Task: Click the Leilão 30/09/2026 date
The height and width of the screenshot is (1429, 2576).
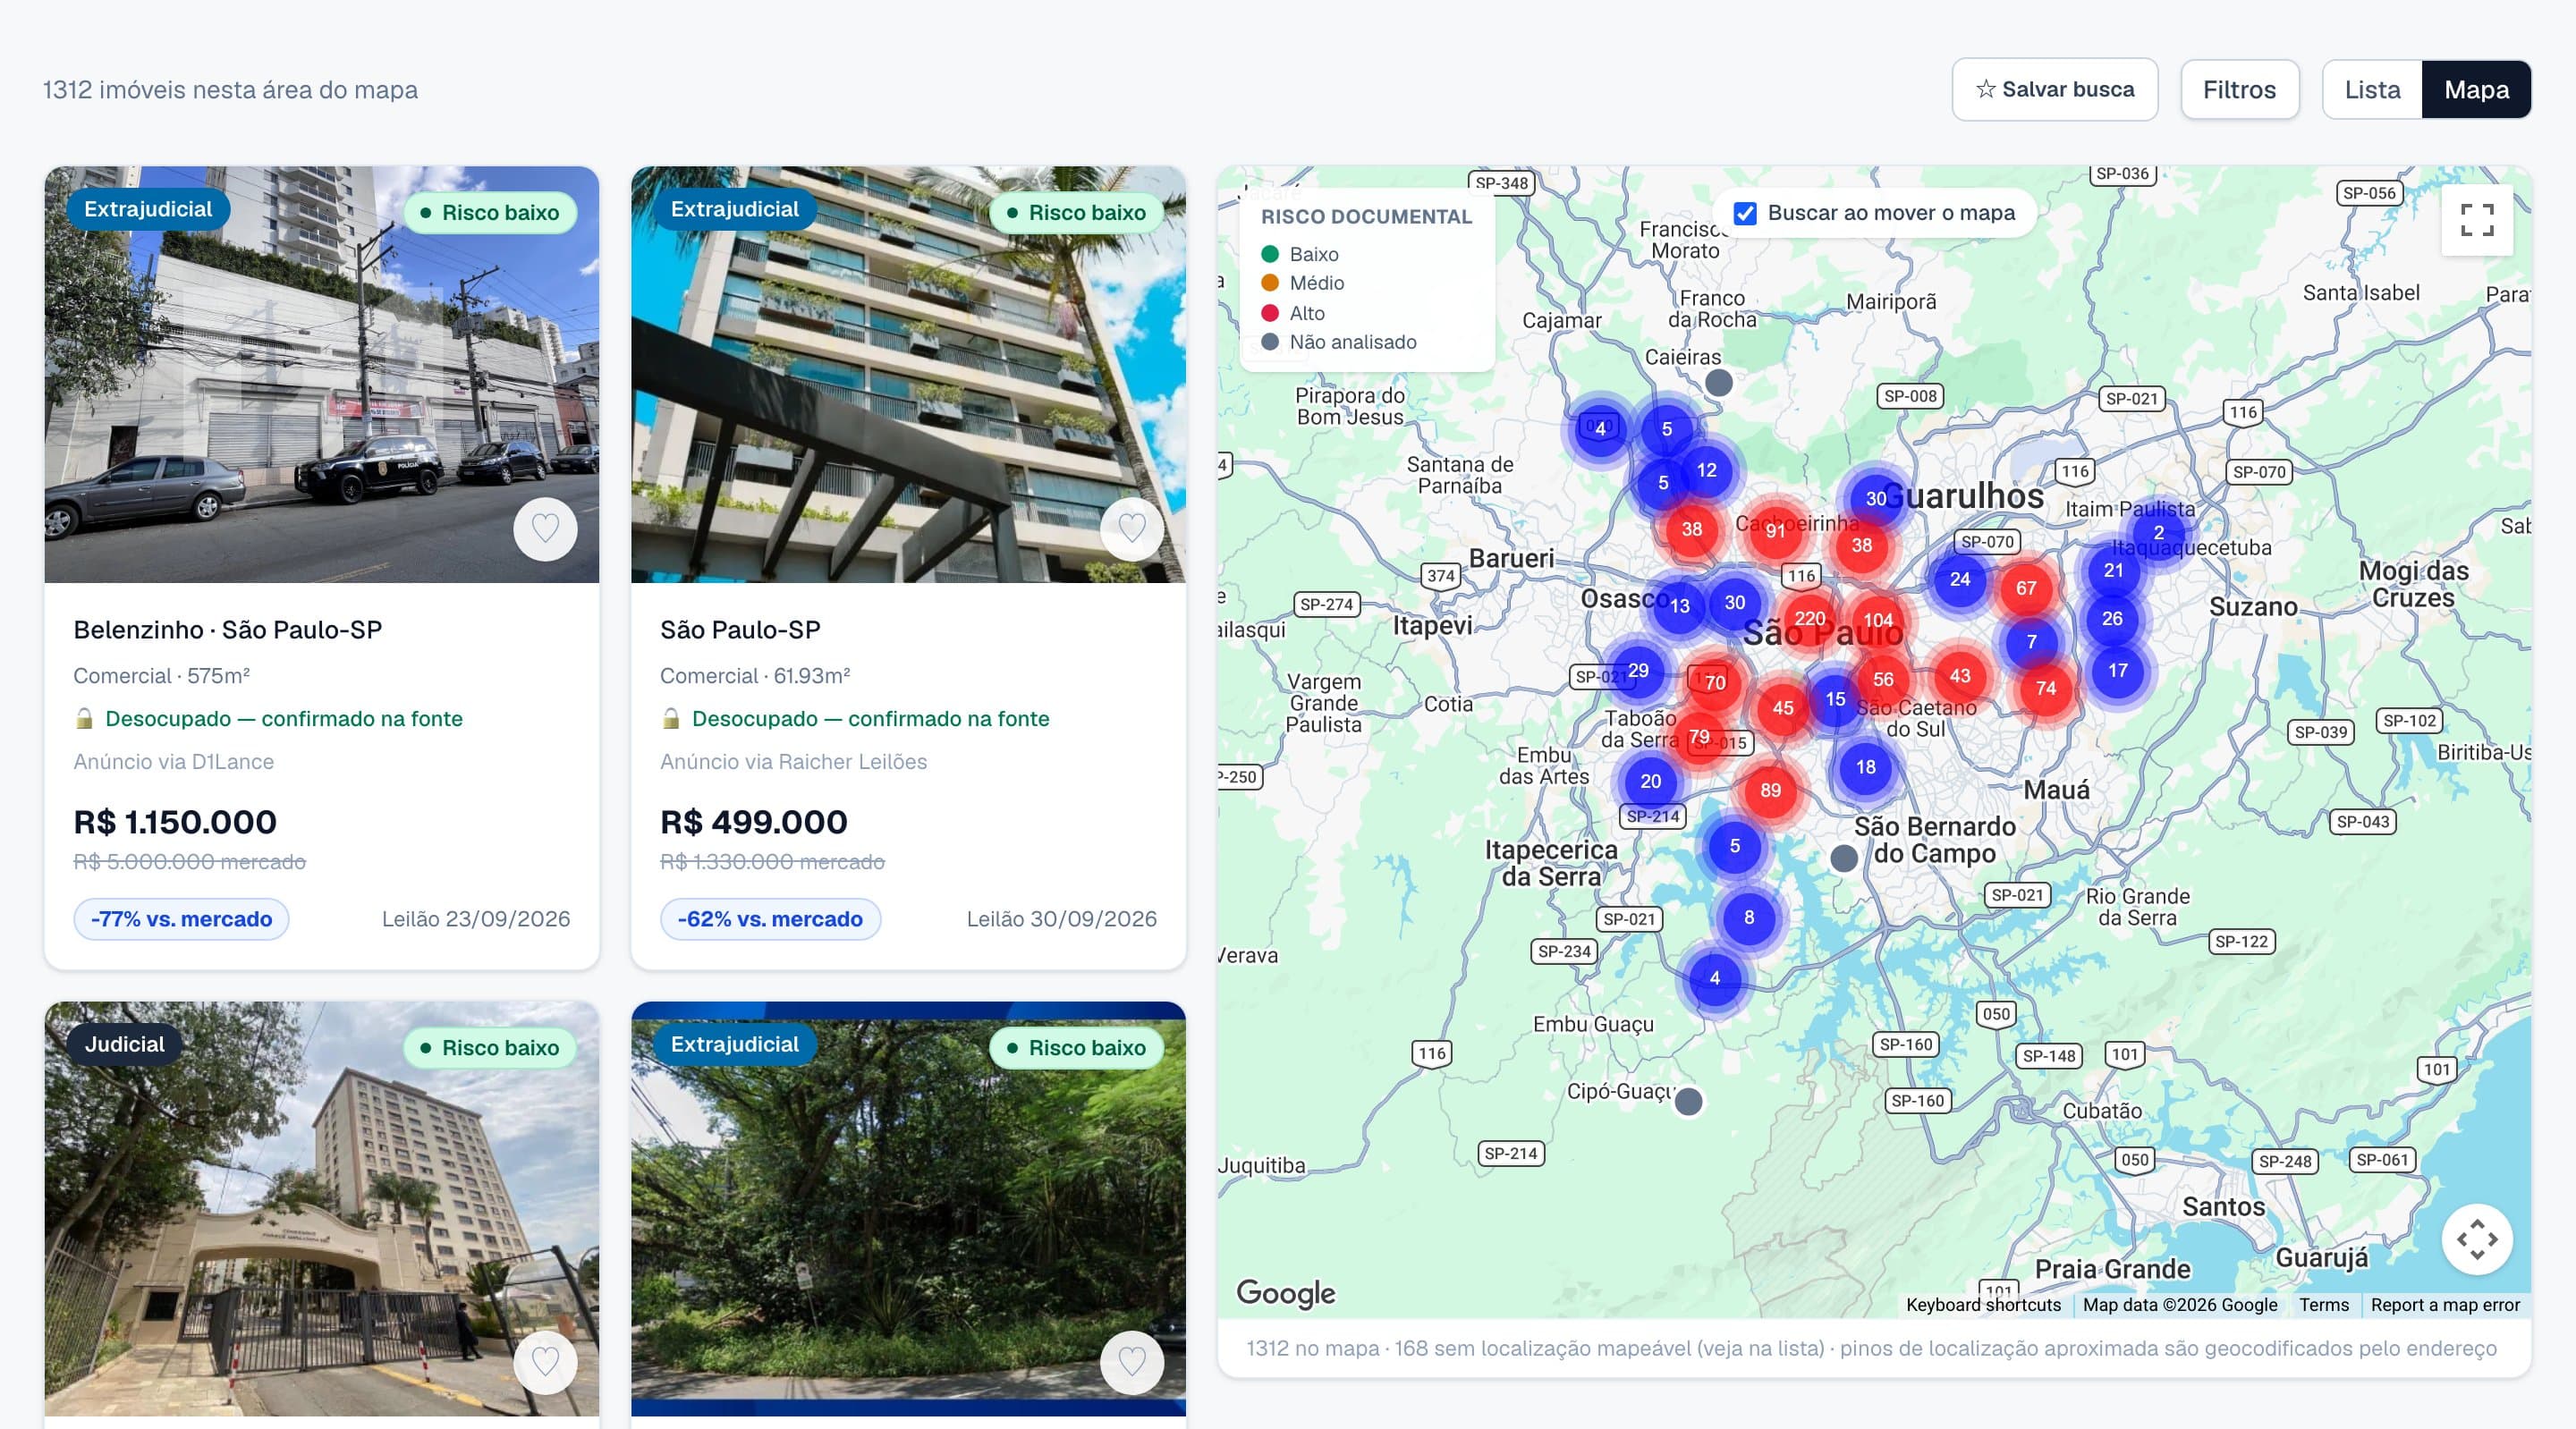Action: coord(1062,919)
